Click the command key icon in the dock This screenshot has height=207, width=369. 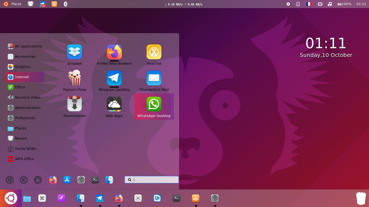click(42, 198)
